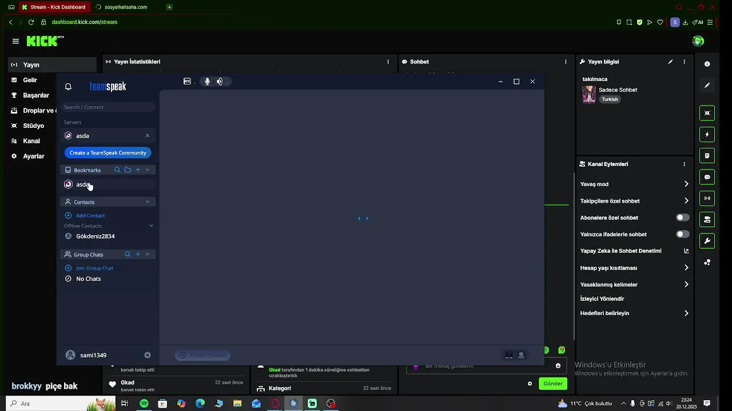Open Sohbet panel three-dot menu
Screen dimensions: 732x411
[566, 62]
